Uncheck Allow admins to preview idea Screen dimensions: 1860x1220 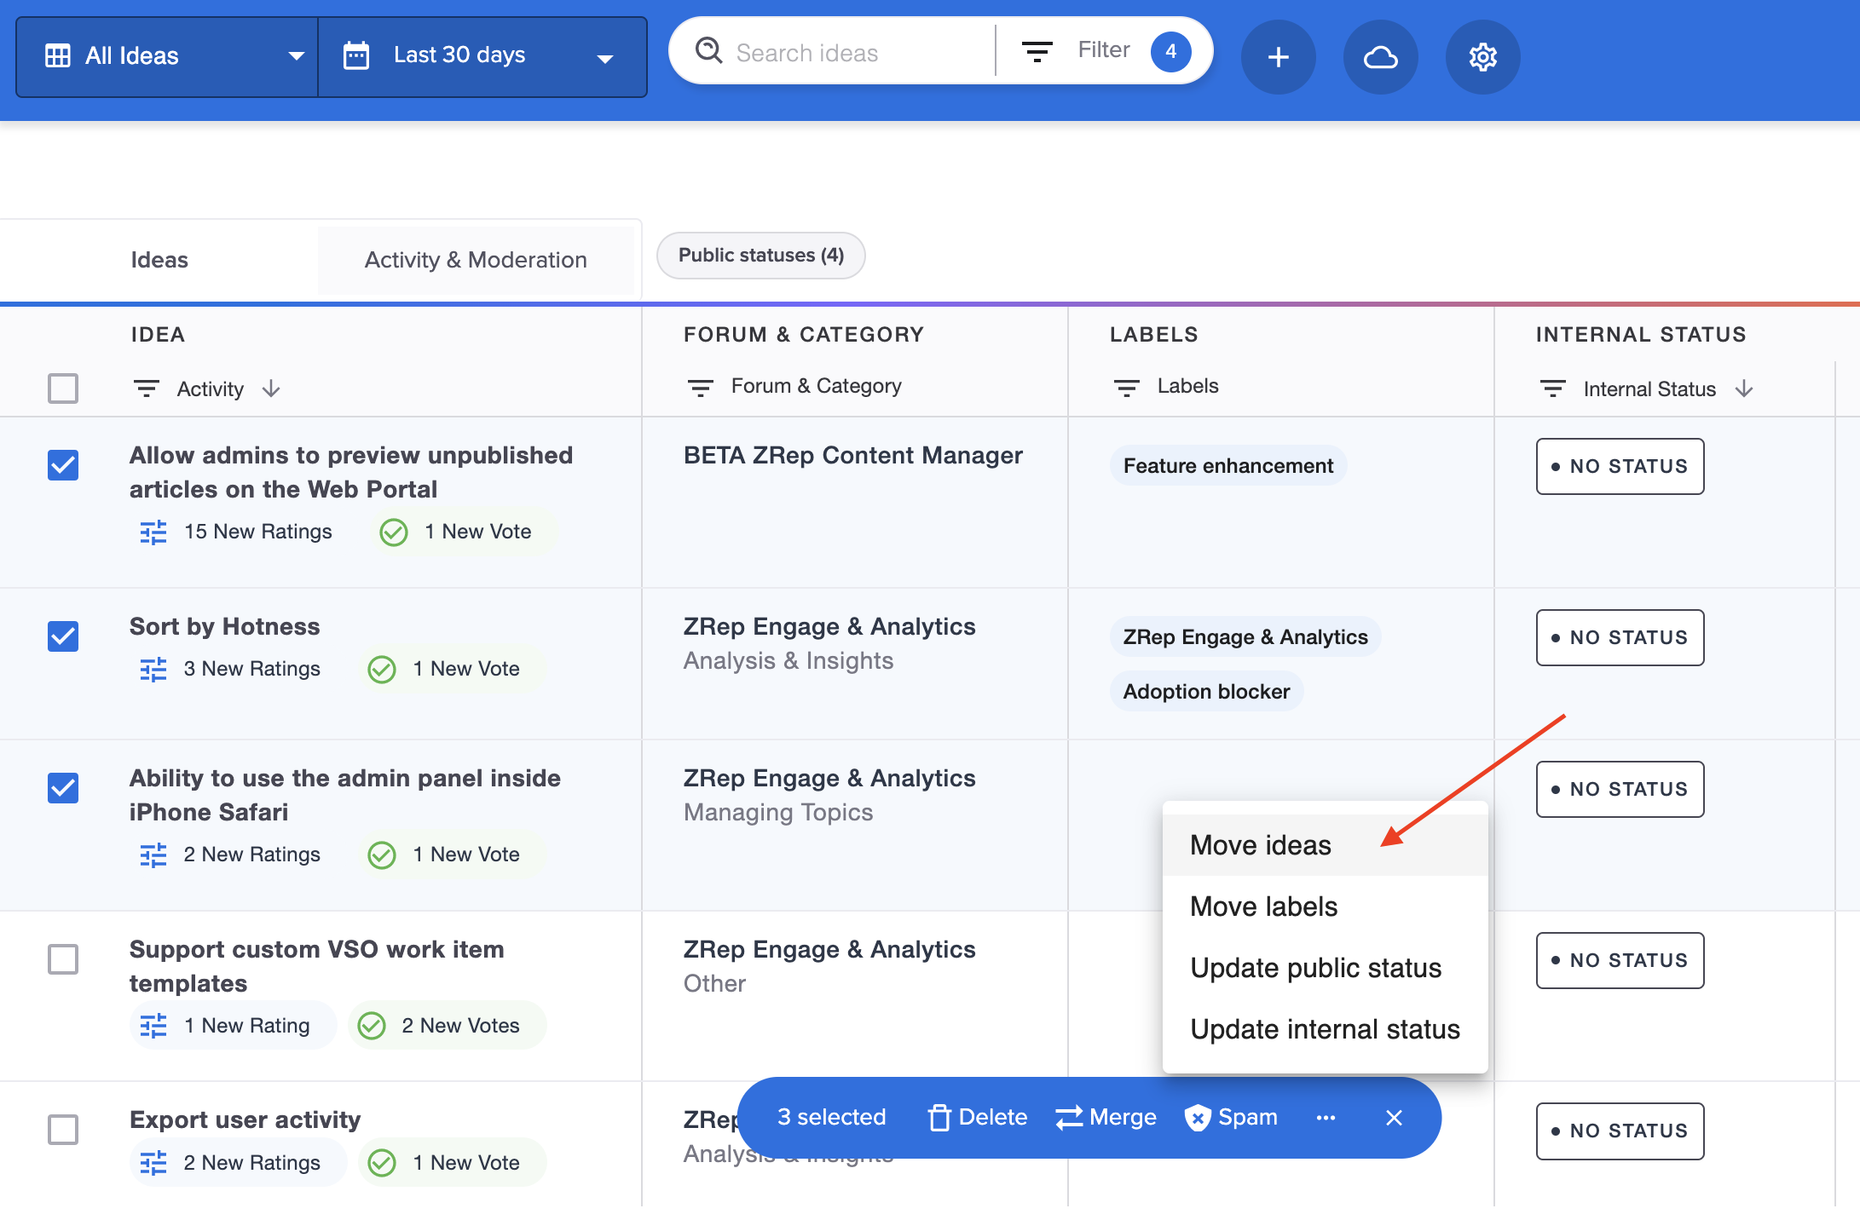[63, 465]
